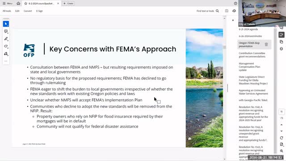Go to next page with down chevron
Viewport: 286px width, 161px height.
point(282,131)
